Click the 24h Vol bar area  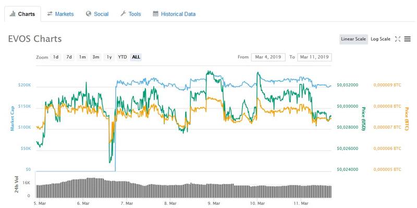click(184, 190)
